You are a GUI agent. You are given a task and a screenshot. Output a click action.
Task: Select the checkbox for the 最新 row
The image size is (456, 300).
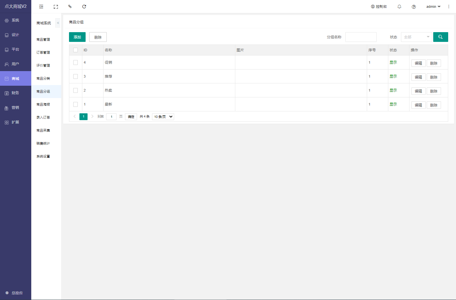pos(76,104)
